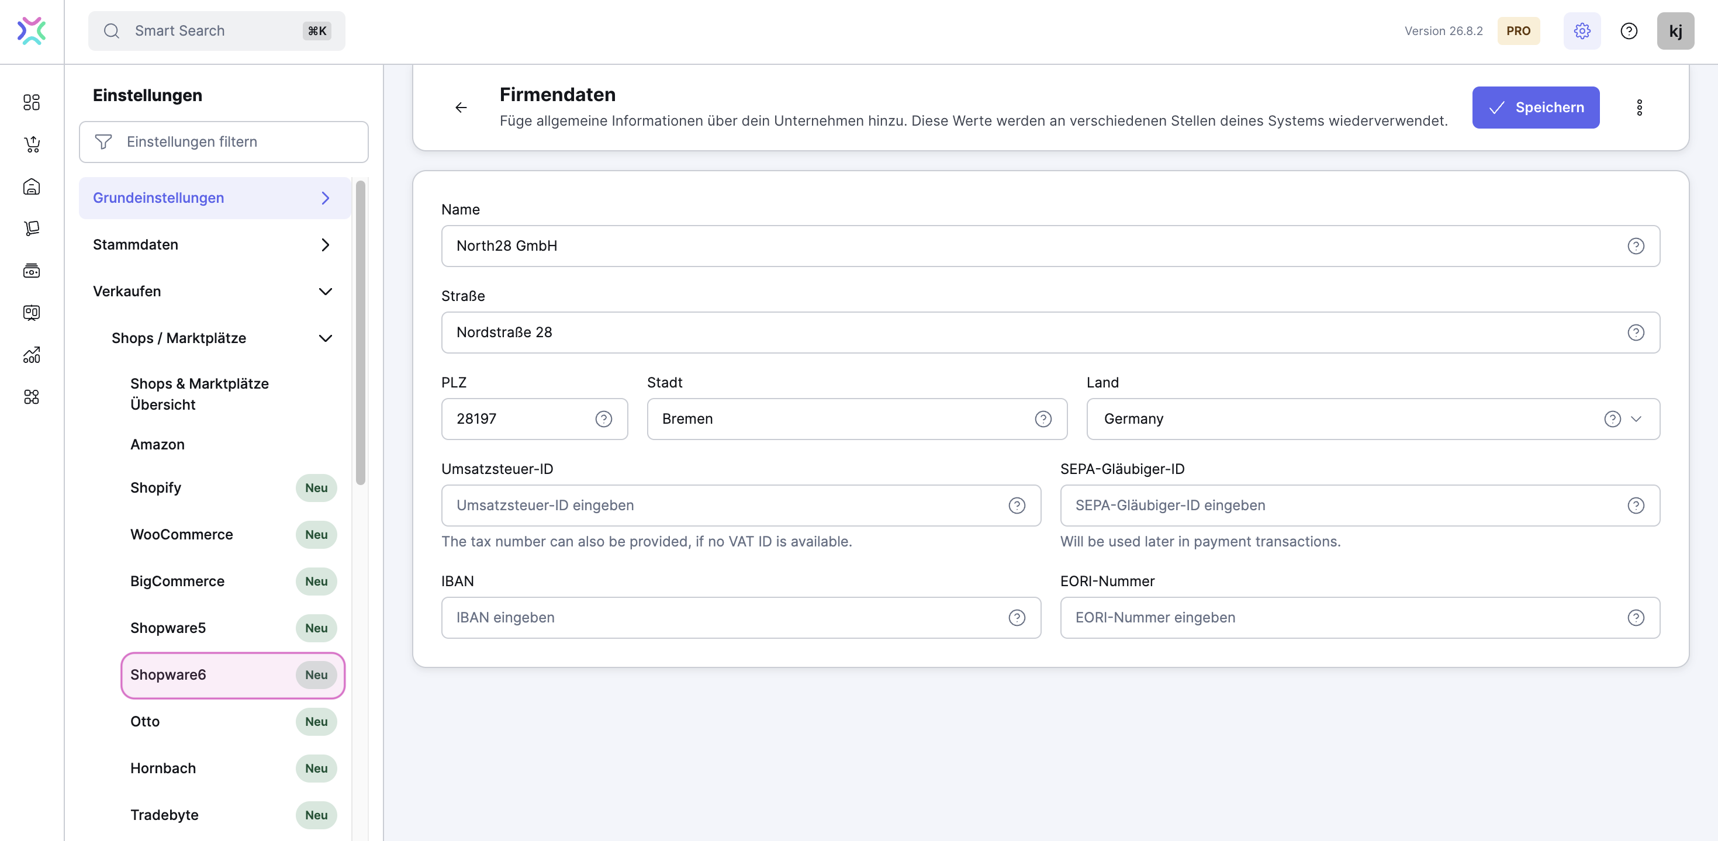This screenshot has height=841, width=1718.
Task: Expand the Stammdaten section
Action: pos(325,245)
